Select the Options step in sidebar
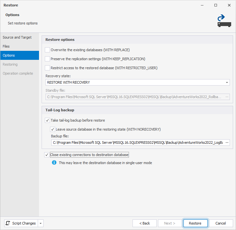Screen dimensions: 236x230 click(x=20, y=55)
